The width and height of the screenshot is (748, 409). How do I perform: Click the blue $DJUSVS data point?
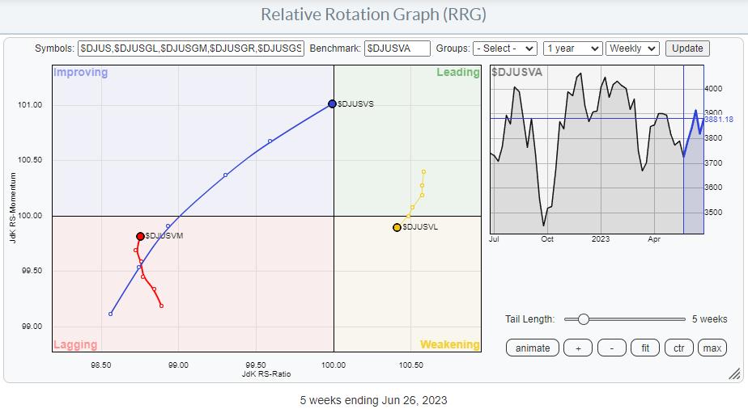pyautogui.click(x=332, y=103)
